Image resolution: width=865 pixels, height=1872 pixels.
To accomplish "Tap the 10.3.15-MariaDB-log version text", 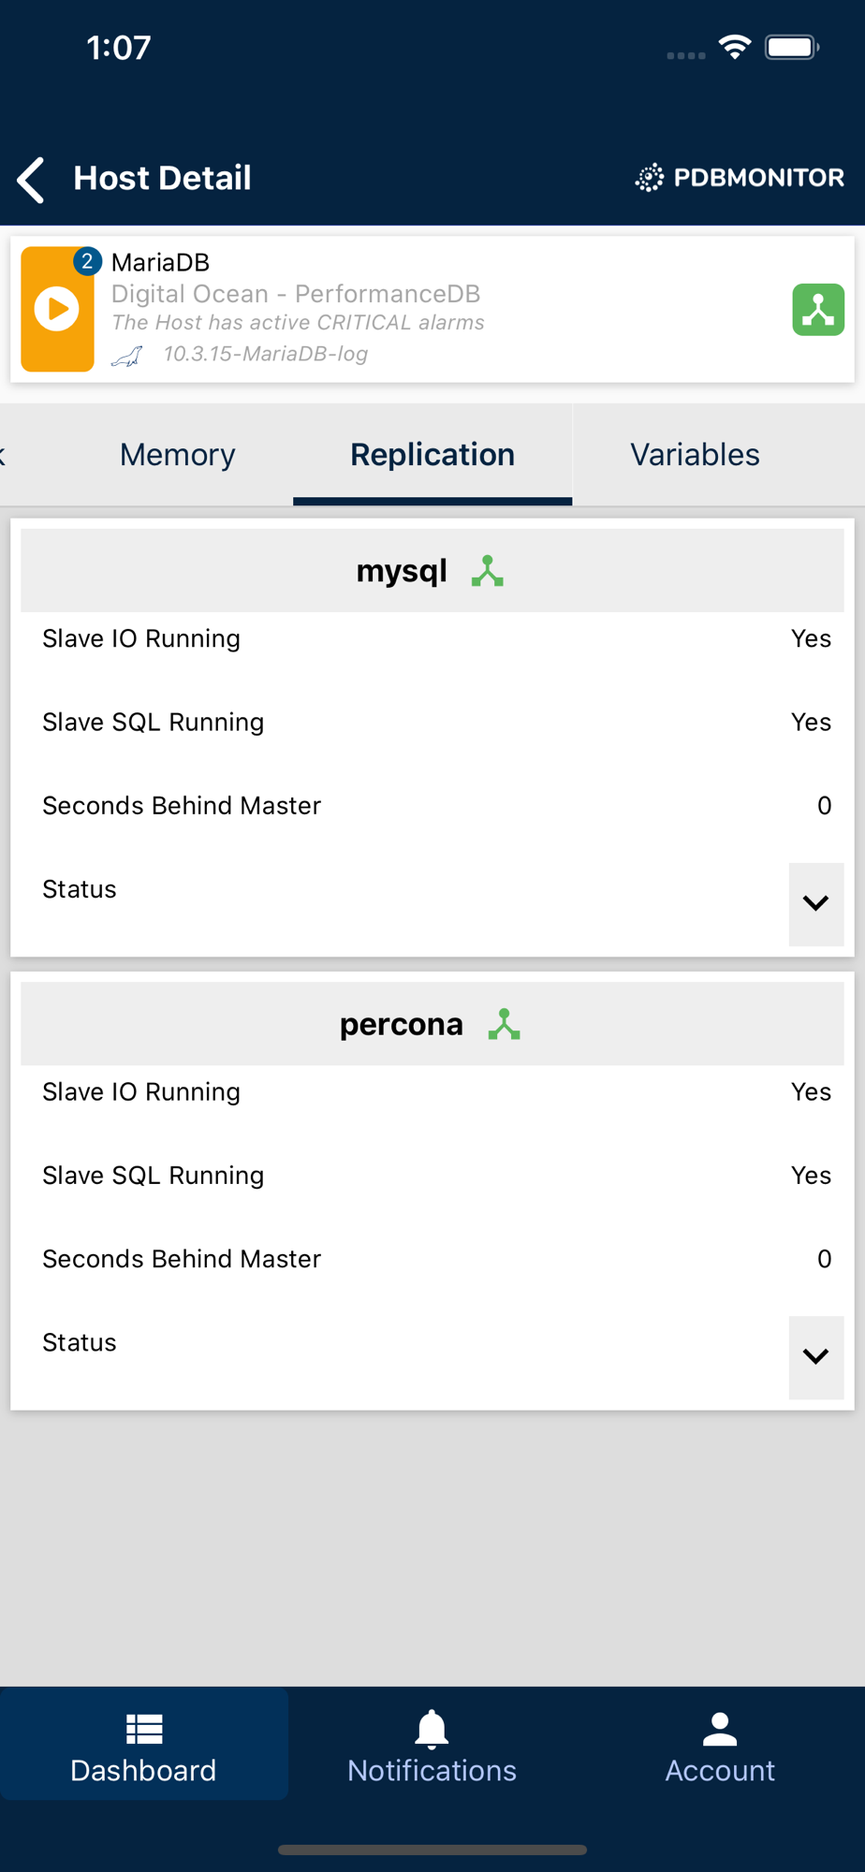I will tap(265, 354).
